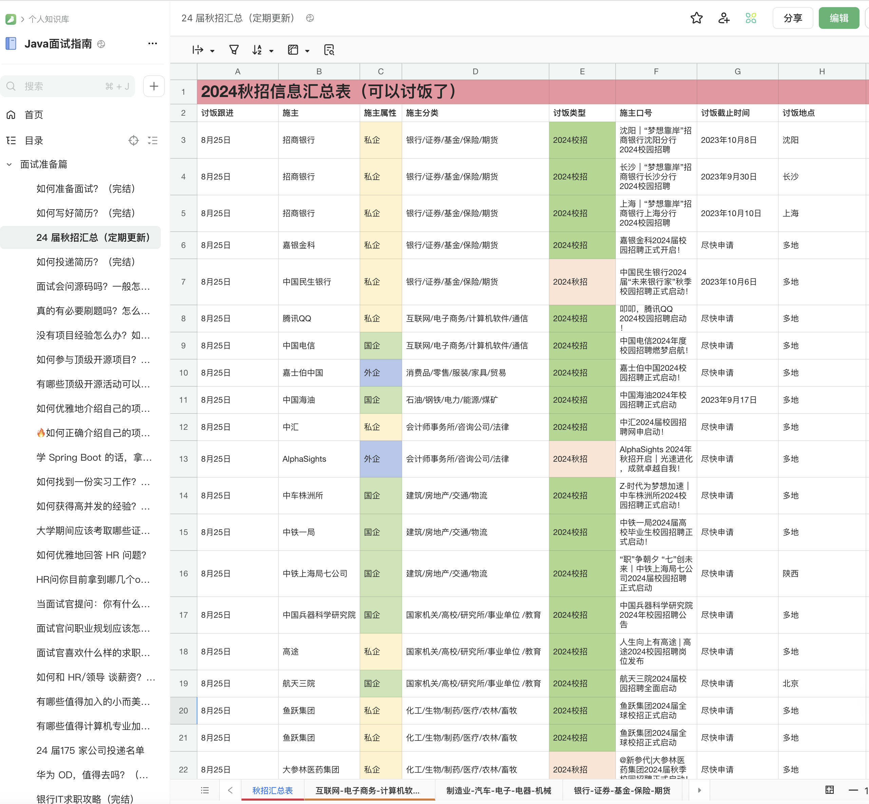Image resolution: width=869 pixels, height=804 pixels.
Task: Open the article starting with 学 Spring Boot 的话
Action: 94,457
